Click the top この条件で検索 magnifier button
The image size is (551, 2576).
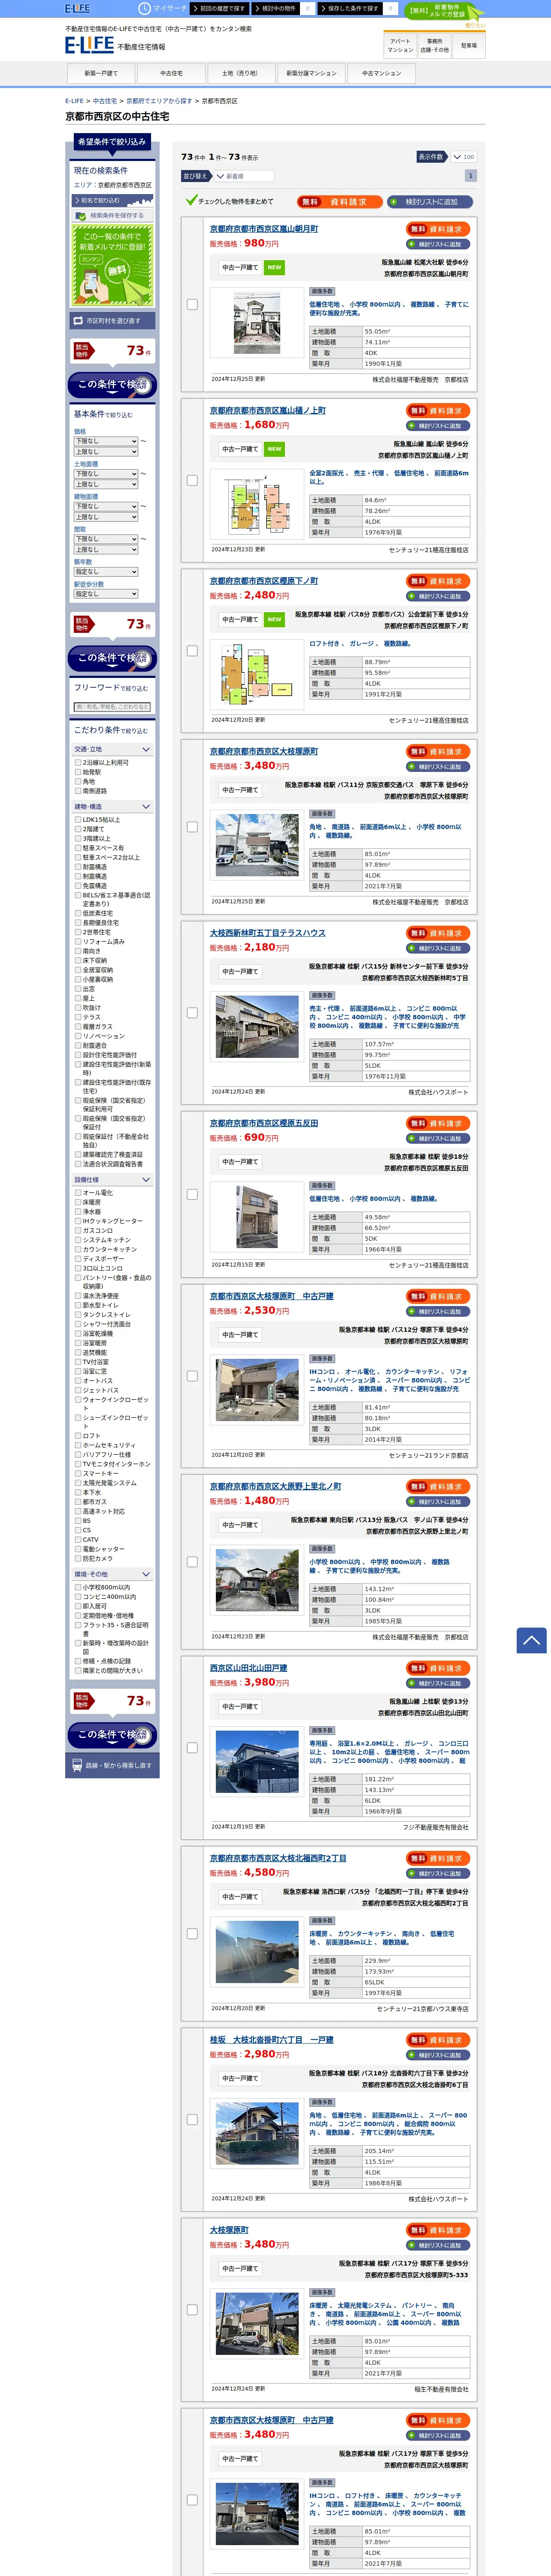[112, 385]
